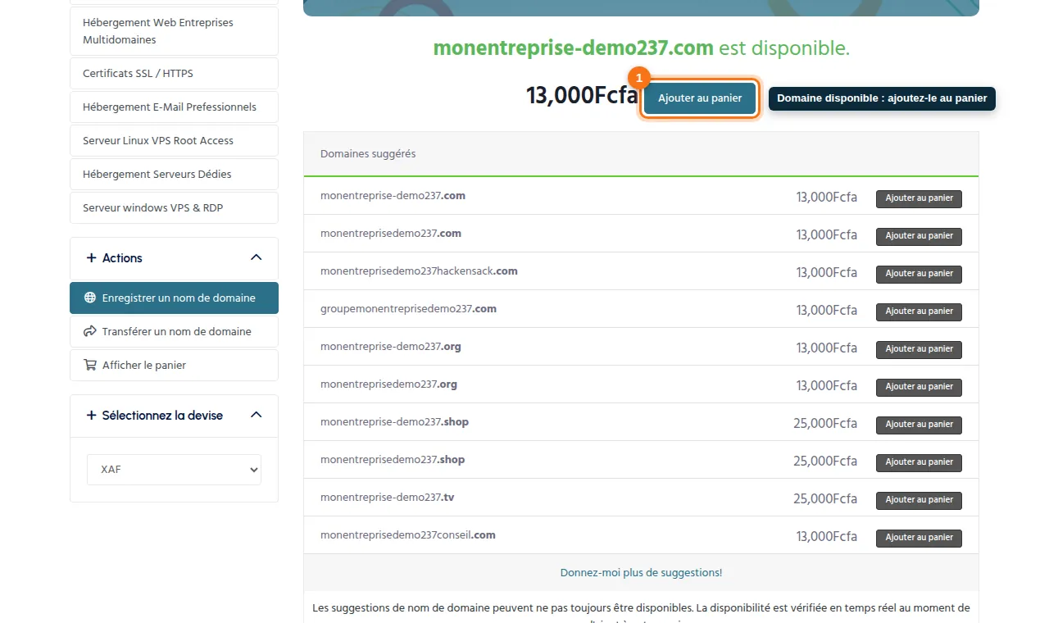Click monentreprise-demo237.com est disponible heading

641,48
